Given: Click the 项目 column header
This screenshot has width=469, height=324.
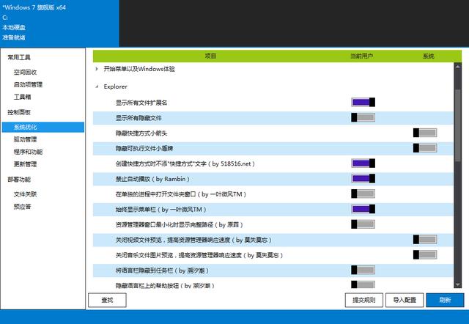Looking at the screenshot, I should tap(210, 56).
